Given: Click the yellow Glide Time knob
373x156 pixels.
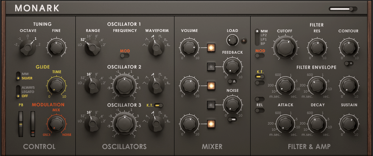Looking at the screenshot, I should pyautogui.click(x=57, y=86).
